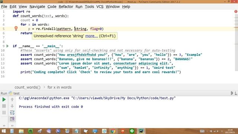The height and width of the screenshot is (134, 238).
Task: Click line number 5 in gutter
Action: click(x=3, y=29)
